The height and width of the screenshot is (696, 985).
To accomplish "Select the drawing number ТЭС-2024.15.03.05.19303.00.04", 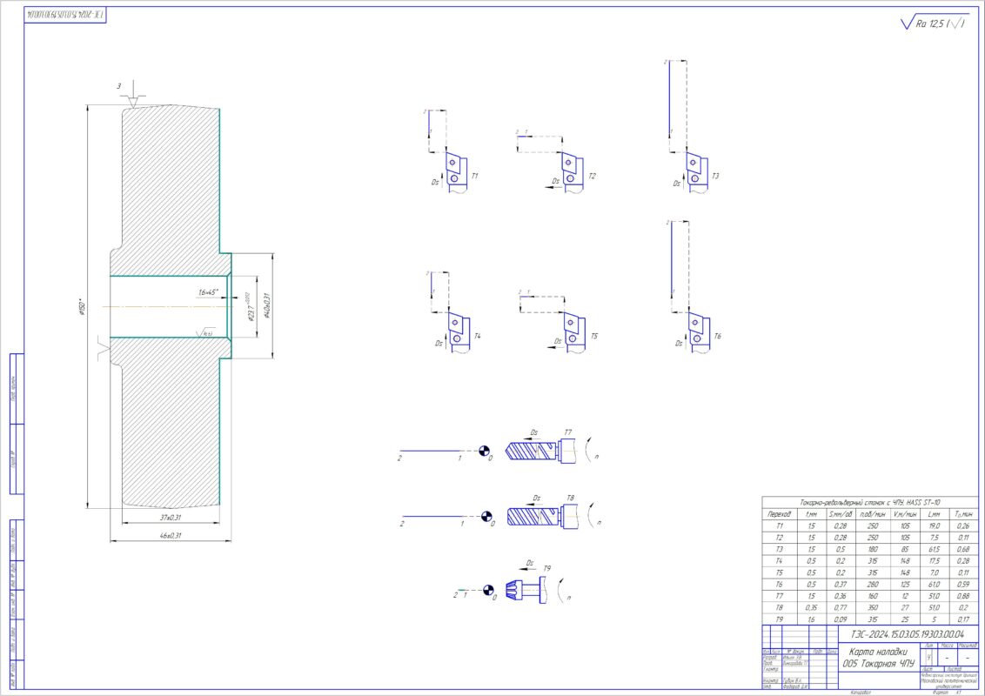I will (908, 637).
